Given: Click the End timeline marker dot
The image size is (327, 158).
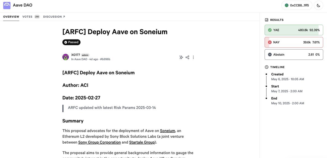Looking at the screenshot, I should [x=266, y=98].
